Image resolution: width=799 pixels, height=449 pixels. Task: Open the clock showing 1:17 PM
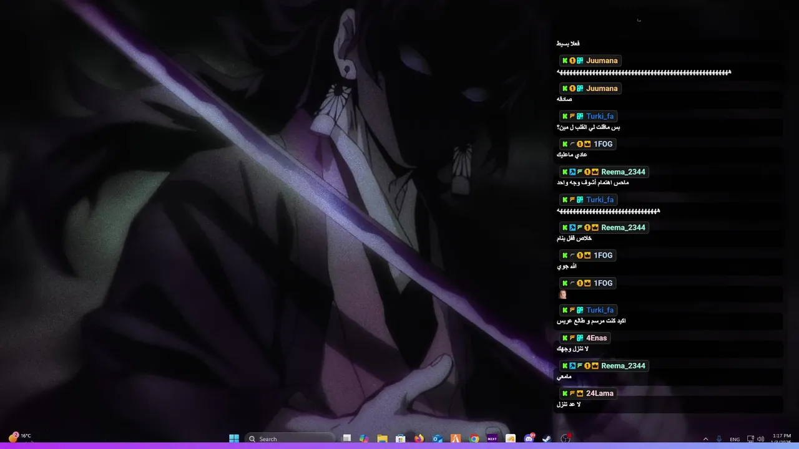(x=782, y=438)
